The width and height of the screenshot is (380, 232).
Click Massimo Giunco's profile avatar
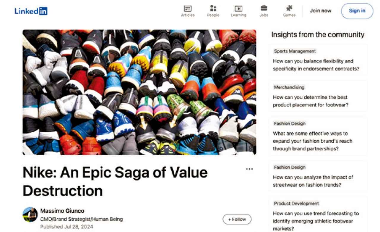coord(30,214)
